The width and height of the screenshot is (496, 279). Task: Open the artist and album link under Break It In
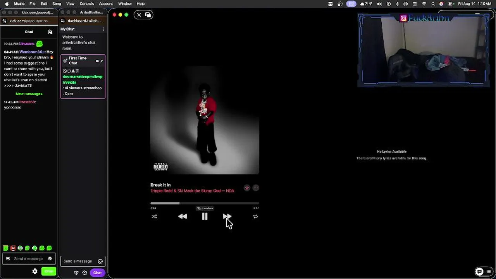pos(192,191)
